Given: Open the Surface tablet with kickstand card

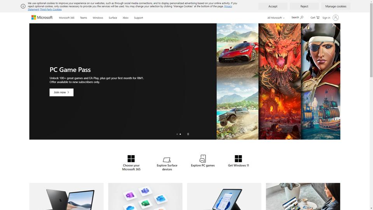Looking at the screenshot, I should pyautogui.click(x=224, y=196).
